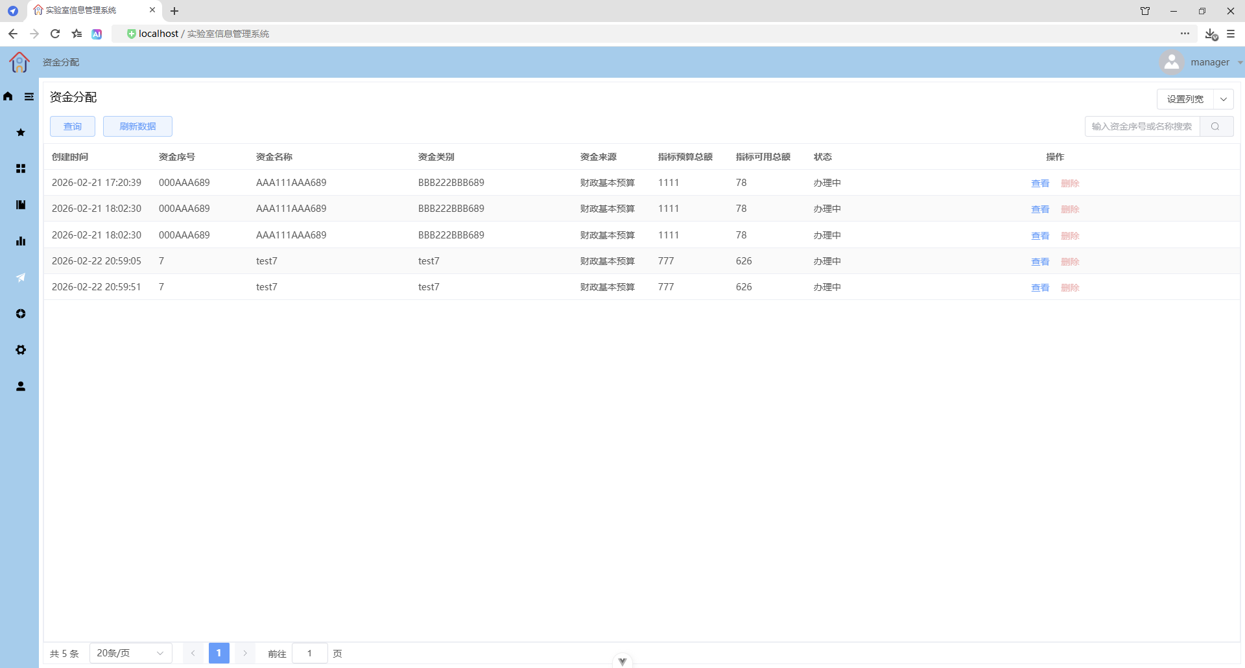Image resolution: width=1245 pixels, height=668 pixels.
Task: Open the four-square grid sidebar icon
Action: pos(21,168)
